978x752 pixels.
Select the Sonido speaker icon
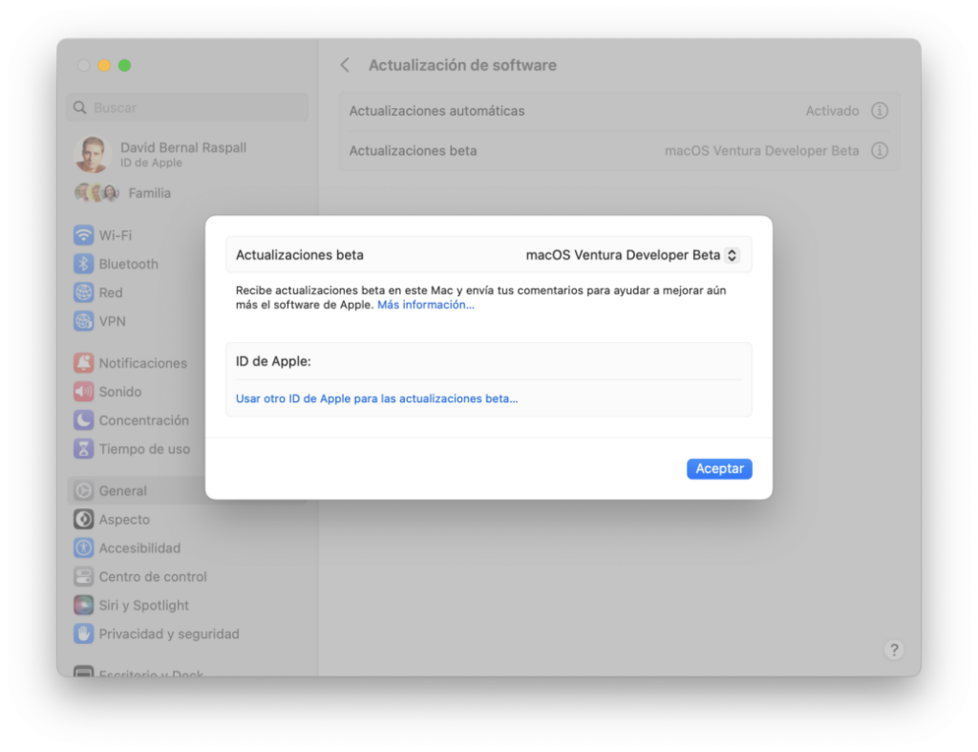(84, 392)
